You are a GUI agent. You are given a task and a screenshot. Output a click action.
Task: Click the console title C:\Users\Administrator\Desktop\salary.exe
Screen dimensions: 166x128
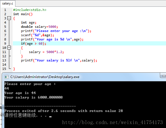(45, 77)
